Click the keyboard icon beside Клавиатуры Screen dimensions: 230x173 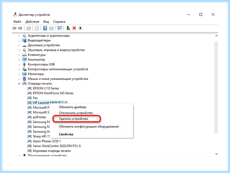(24, 55)
